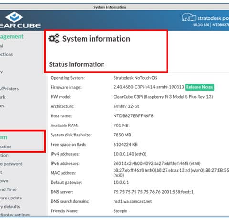Select host name NTDB827EBFF46F8 value
This screenshot has height=220, width=229.
click(133, 116)
